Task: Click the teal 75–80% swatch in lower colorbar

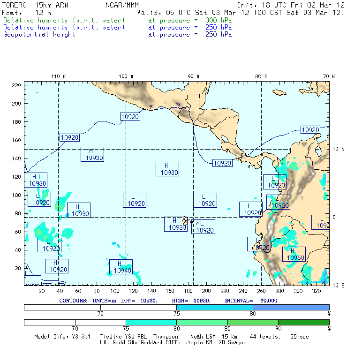Action: click(151, 322)
